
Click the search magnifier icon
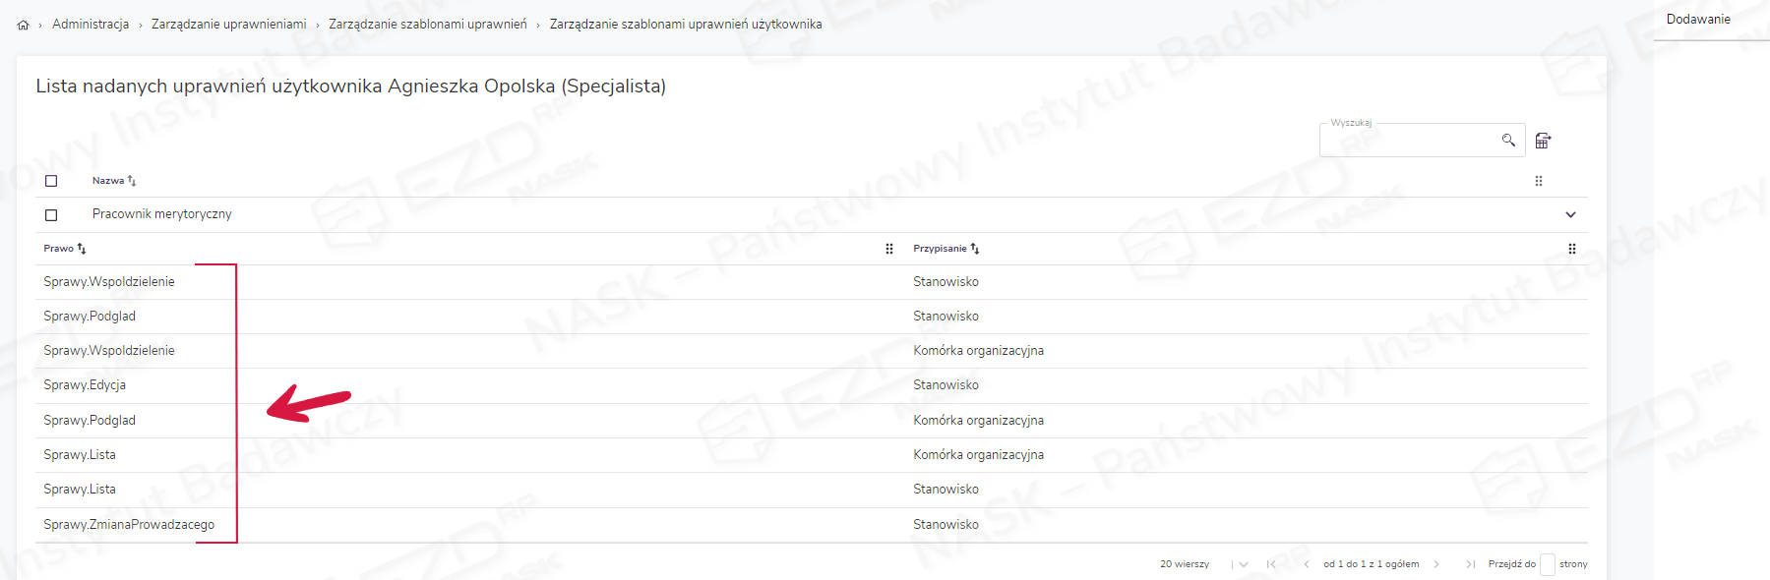click(x=1507, y=141)
